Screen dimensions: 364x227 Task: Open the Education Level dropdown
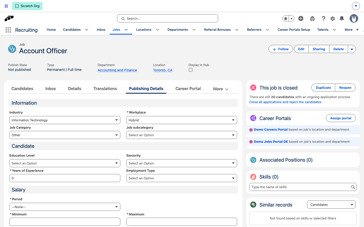tap(65, 163)
